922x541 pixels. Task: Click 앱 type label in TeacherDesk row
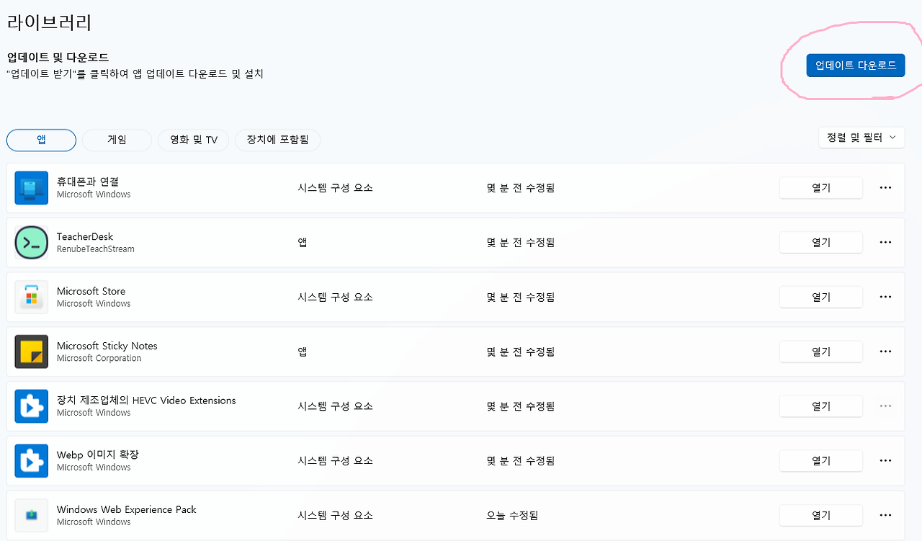pyautogui.click(x=303, y=243)
